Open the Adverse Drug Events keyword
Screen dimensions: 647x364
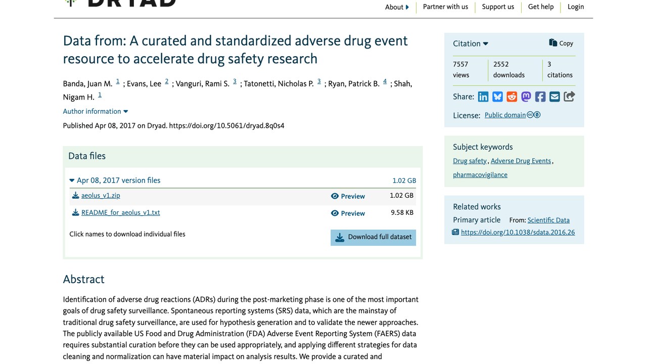pos(521,161)
